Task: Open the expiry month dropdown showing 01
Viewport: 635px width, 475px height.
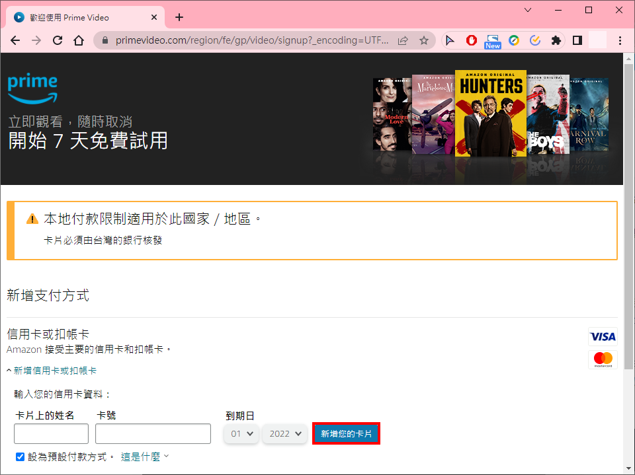Action: (241, 434)
